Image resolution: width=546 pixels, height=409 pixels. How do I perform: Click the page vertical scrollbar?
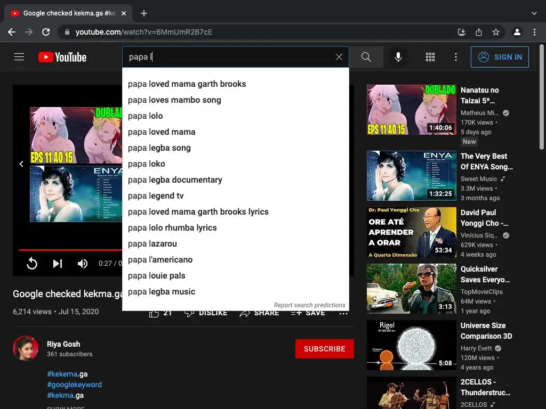pos(542,97)
